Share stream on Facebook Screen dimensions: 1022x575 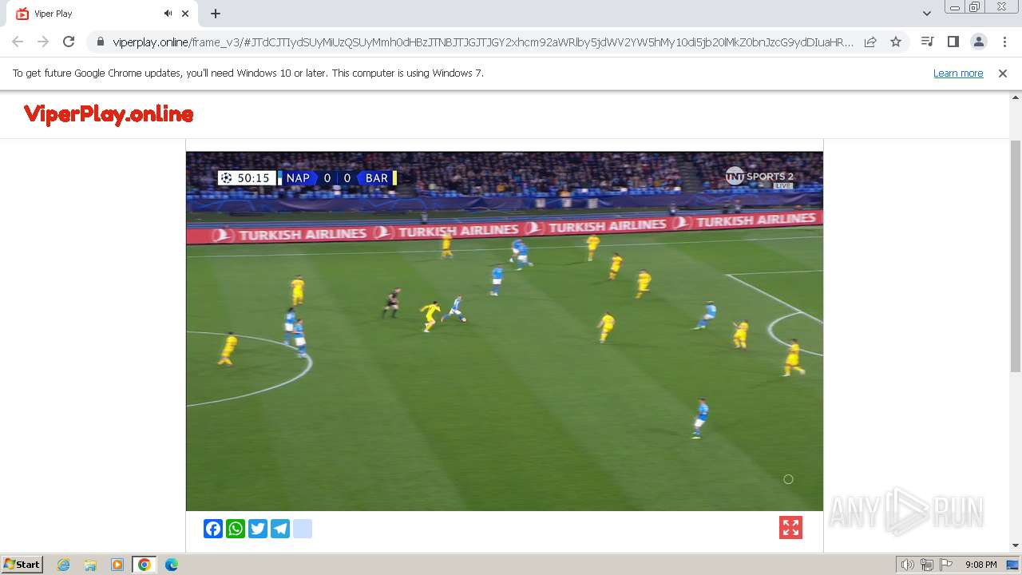coord(213,529)
